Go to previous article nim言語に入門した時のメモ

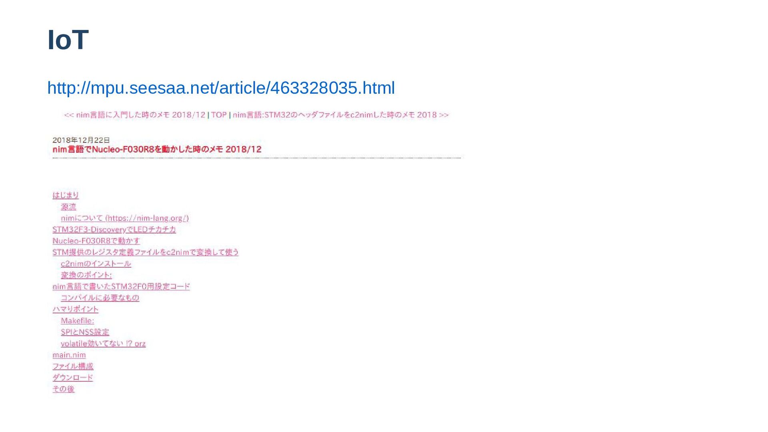(135, 115)
